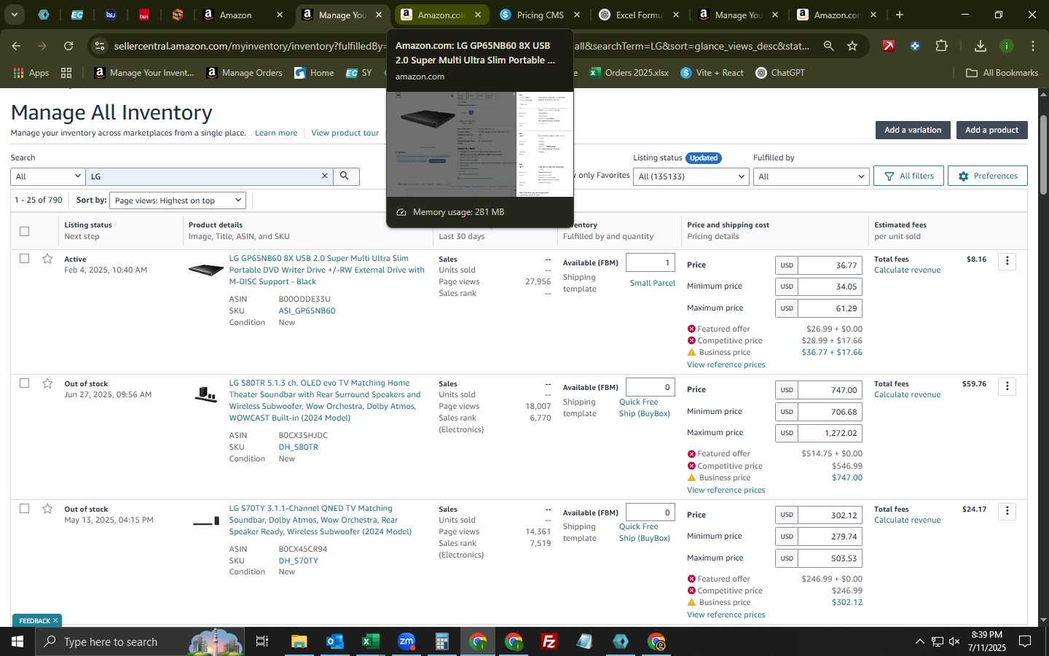
Task: Open a new browser tab with plus
Action: point(900,15)
